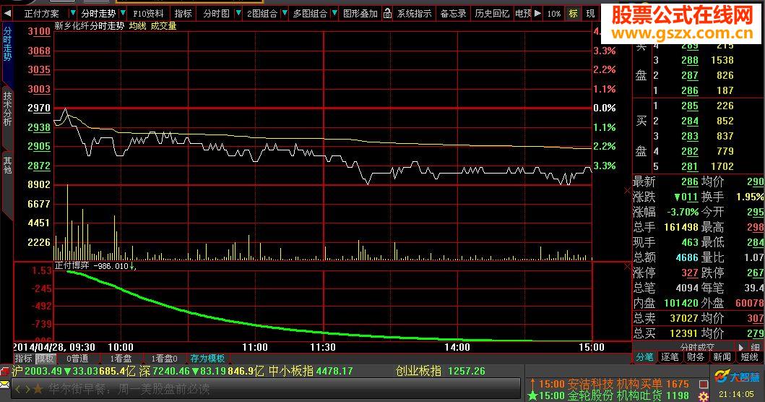Select the 指标 bottom tab
The width and height of the screenshot is (765, 402).
(23, 358)
